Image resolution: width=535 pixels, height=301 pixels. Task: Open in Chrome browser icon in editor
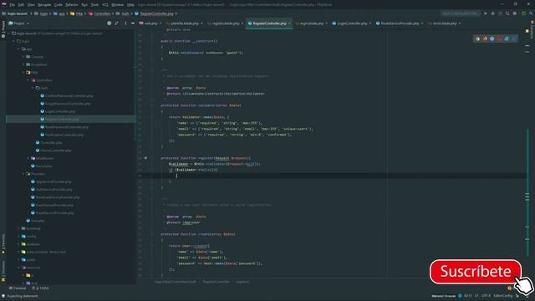[477, 38]
